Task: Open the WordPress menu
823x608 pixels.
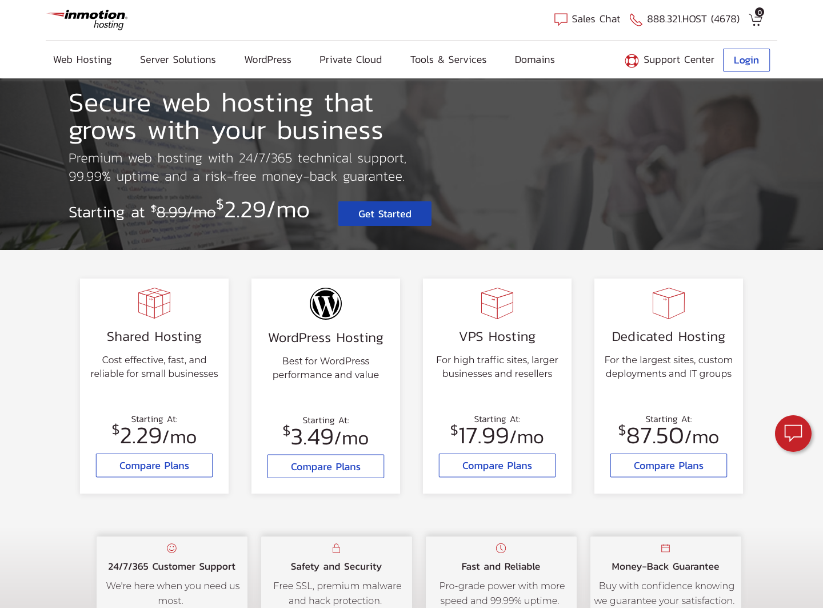Action: coord(267,59)
